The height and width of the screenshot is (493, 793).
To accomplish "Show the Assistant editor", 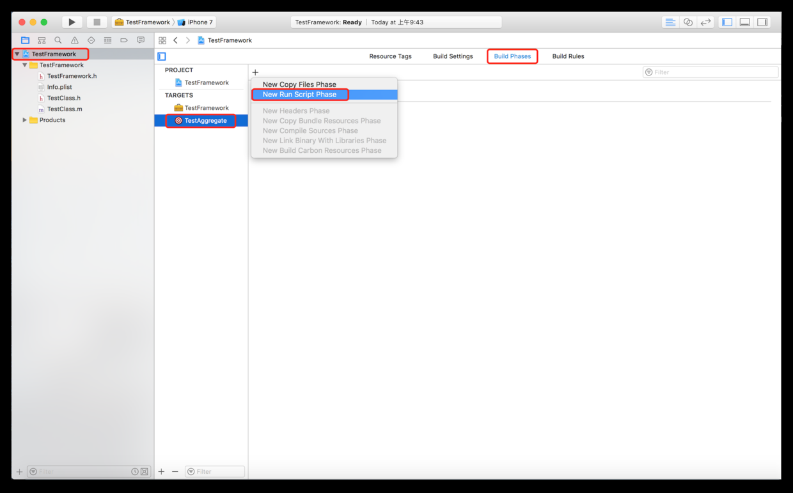I will click(687, 22).
